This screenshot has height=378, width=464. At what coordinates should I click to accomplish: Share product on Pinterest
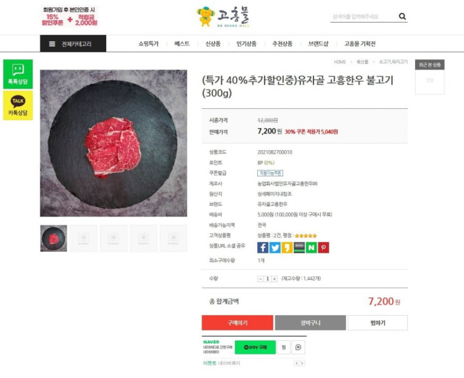tap(323, 247)
